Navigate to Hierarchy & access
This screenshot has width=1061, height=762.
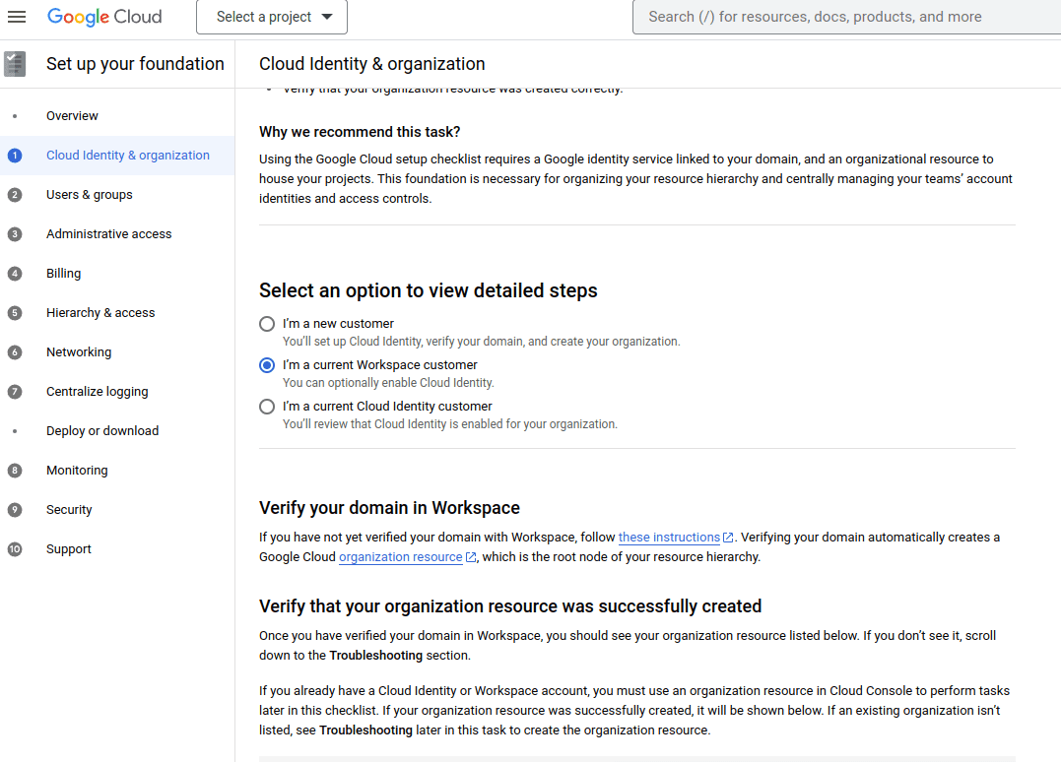(100, 313)
